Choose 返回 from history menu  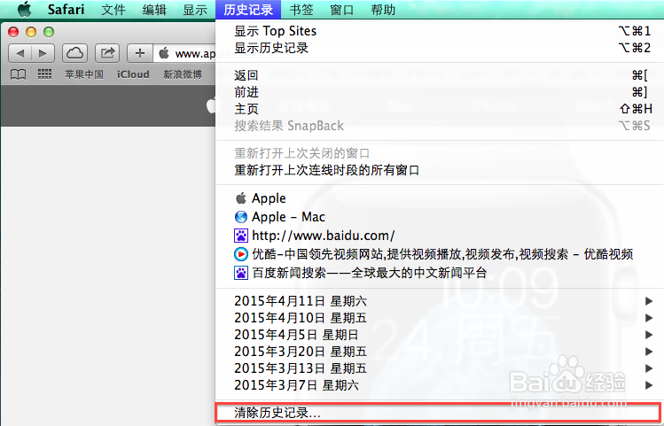coord(440,75)
